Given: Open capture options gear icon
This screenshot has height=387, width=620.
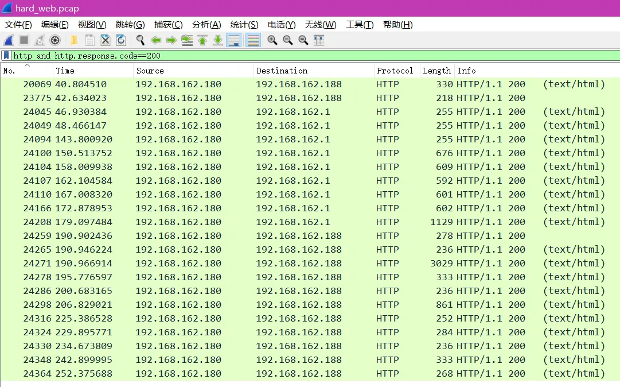Looking at the screenshot, I should pos(55,40).
